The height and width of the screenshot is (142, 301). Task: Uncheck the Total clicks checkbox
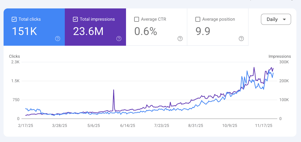click(14, 19)
